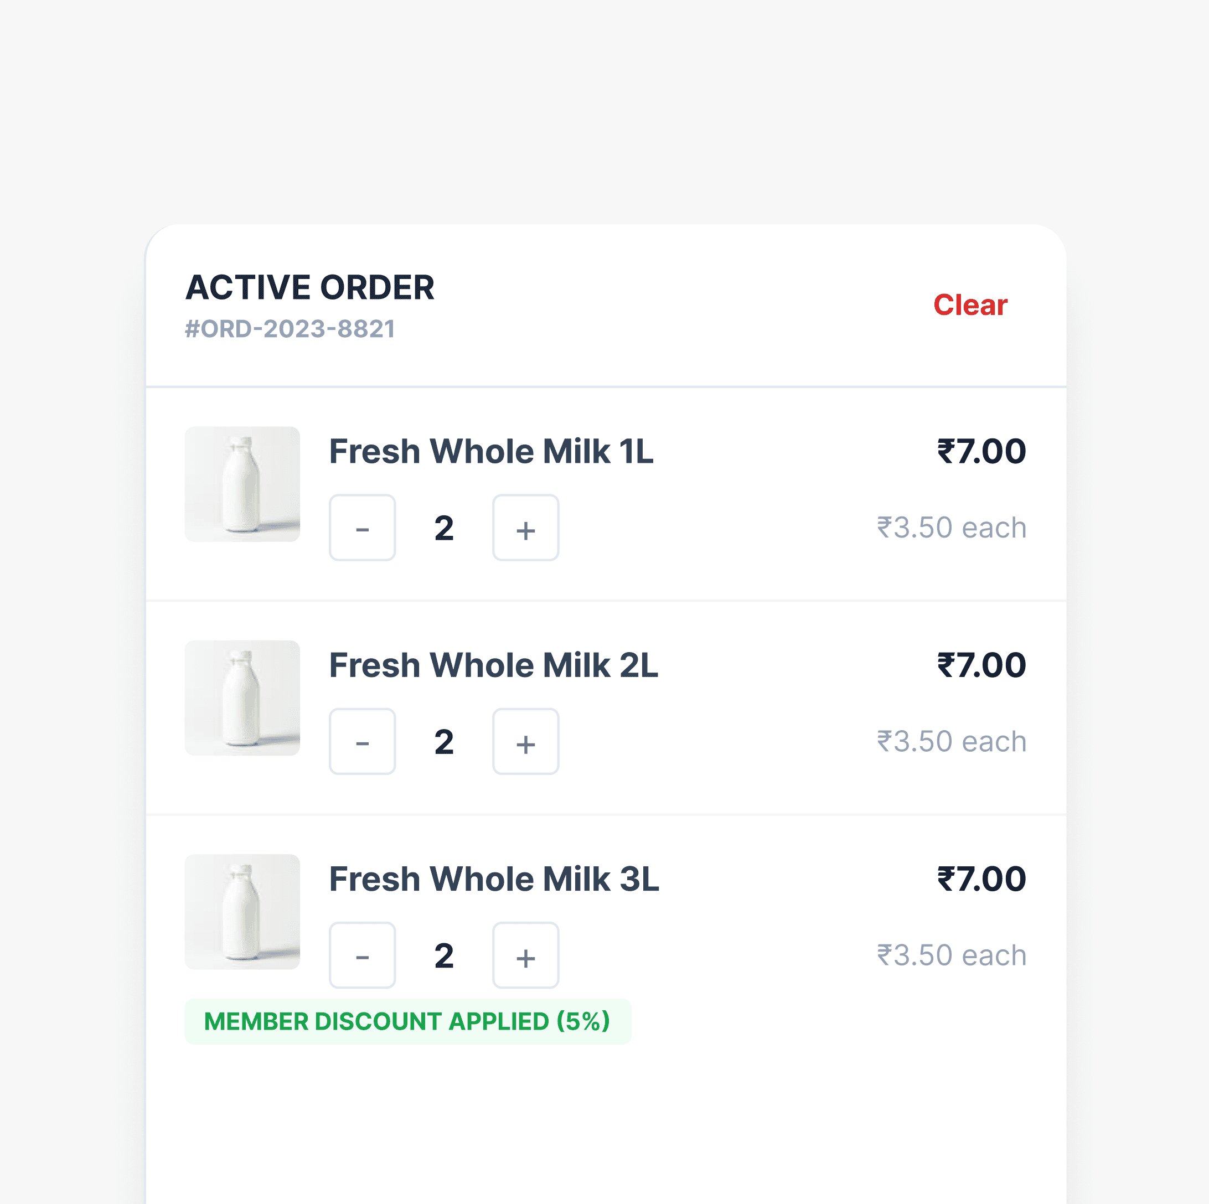Click the ACTIVE ORDER heading
The image size is (1209, 1204).
[x=310, y=288]
